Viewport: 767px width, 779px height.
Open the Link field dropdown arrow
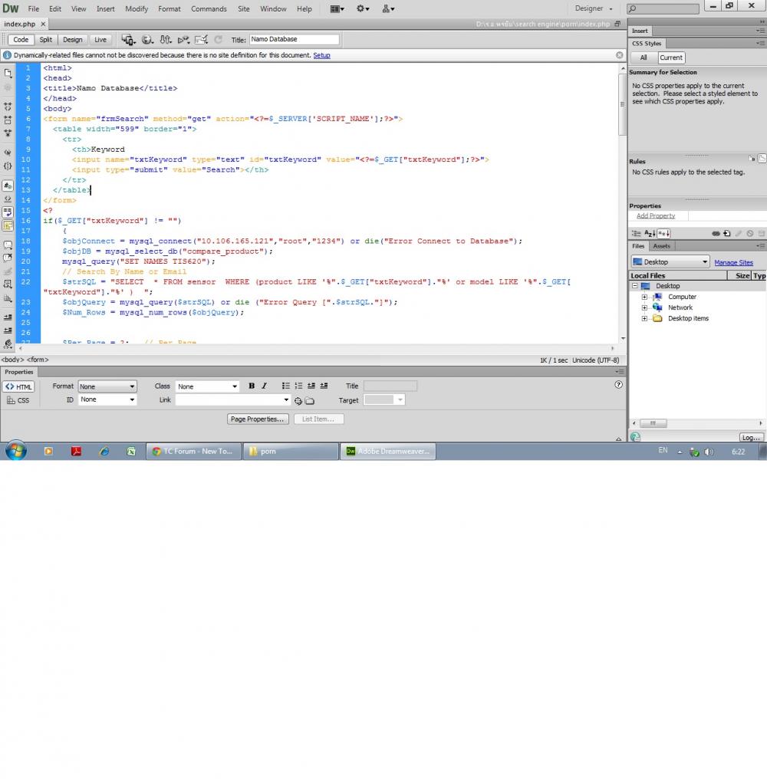click(286, 400)
